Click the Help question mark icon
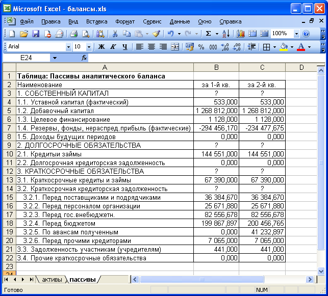This screenshot has width=328, height=296. 306,34
